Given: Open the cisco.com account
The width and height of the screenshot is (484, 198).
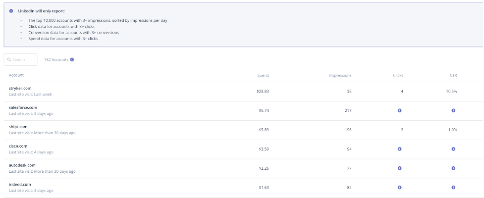Looking at the screenshot, I should click(18, 146).
